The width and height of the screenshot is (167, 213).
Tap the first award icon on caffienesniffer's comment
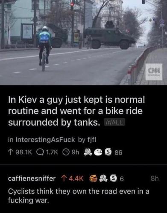93,178
